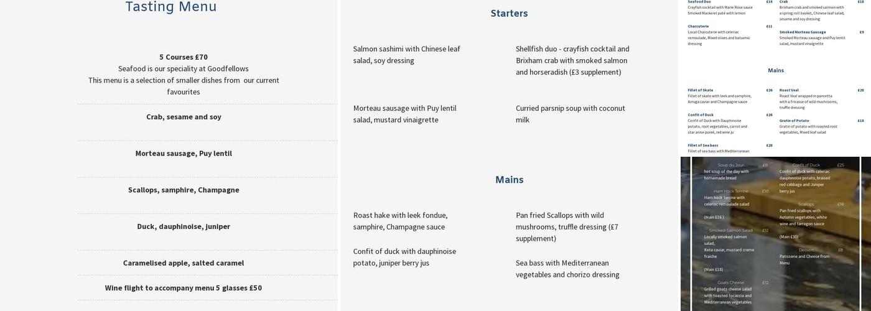871x311 pixels.
Task: Click the Starters heading in middle panel
Action: click(509, 13)
